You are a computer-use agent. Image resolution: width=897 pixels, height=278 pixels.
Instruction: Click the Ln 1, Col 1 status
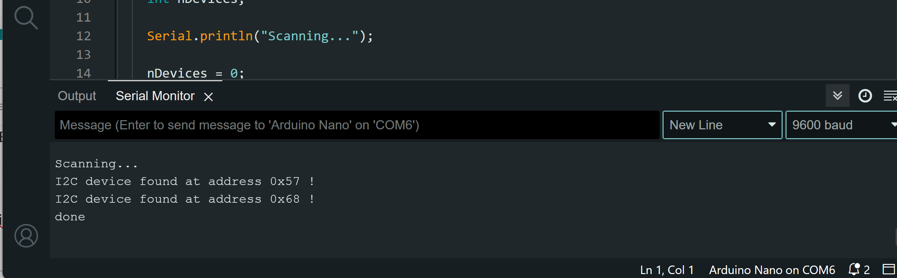click(x=667, y=269)
